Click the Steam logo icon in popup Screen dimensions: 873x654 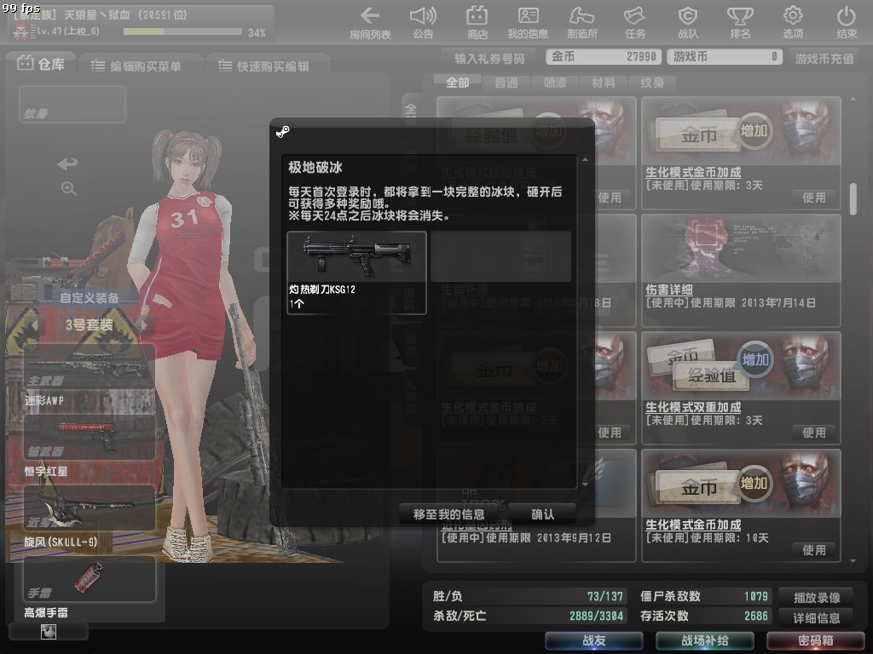pyautogui.click(x=283, y=132)
